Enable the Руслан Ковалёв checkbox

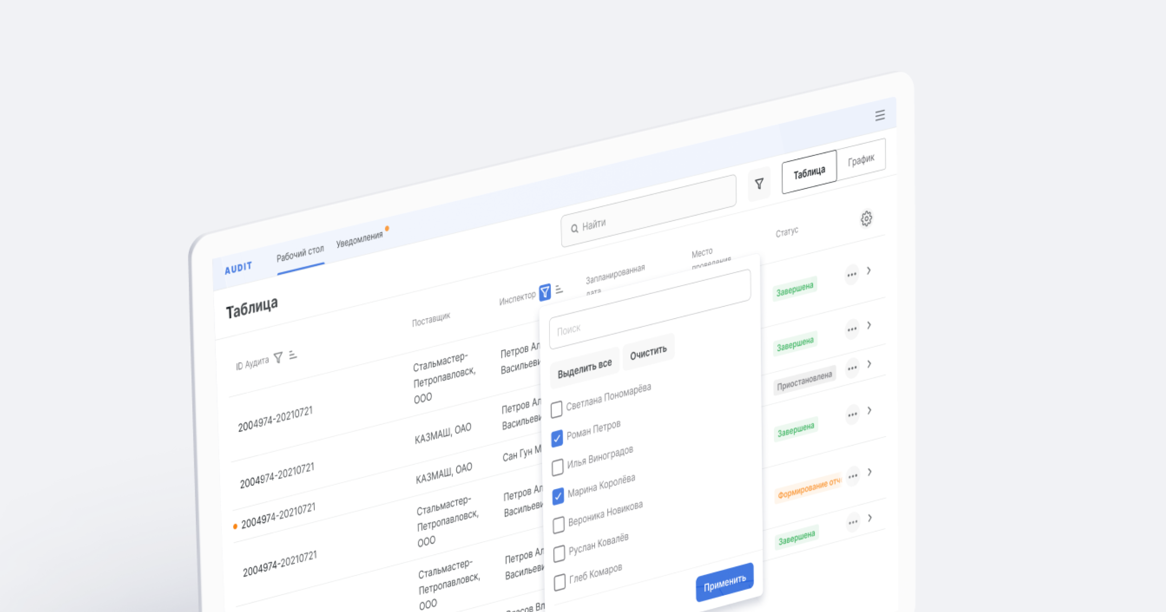pos(559,554)
